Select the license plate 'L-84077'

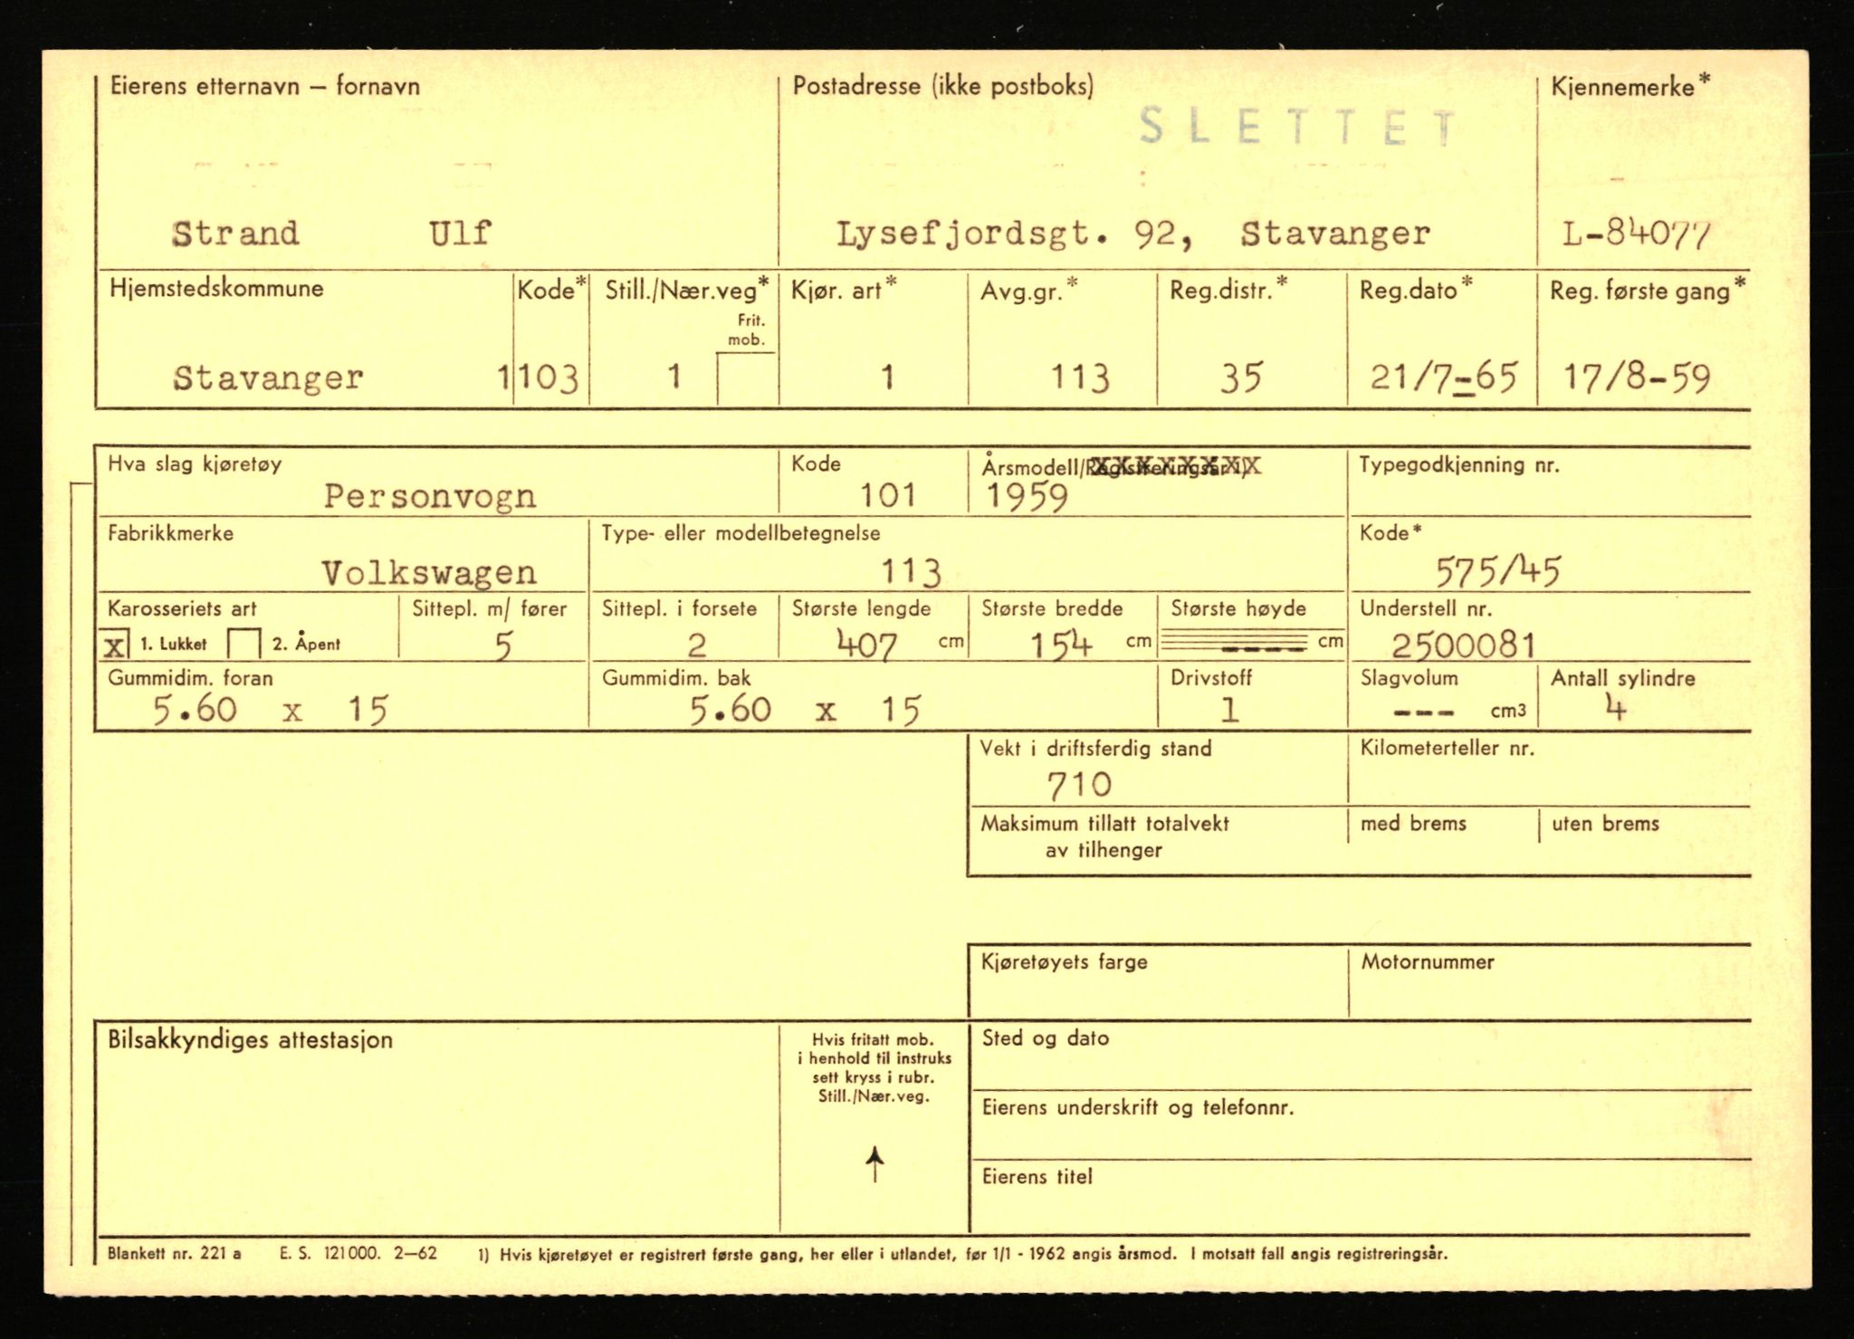1637,235
